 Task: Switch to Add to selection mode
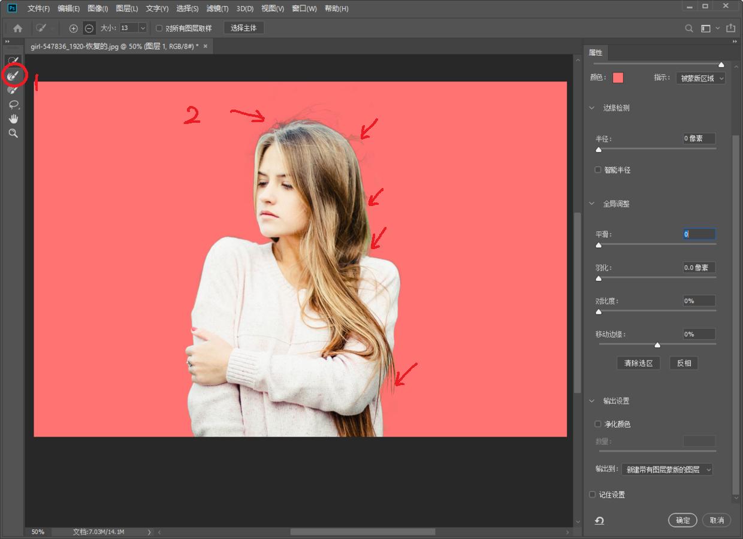pyautogui.click(x=74, y=28)
